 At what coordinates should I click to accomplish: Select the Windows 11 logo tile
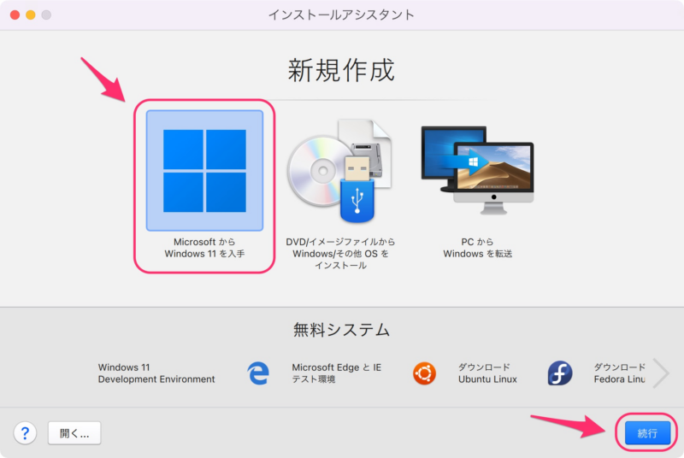[x=204, y=170]
